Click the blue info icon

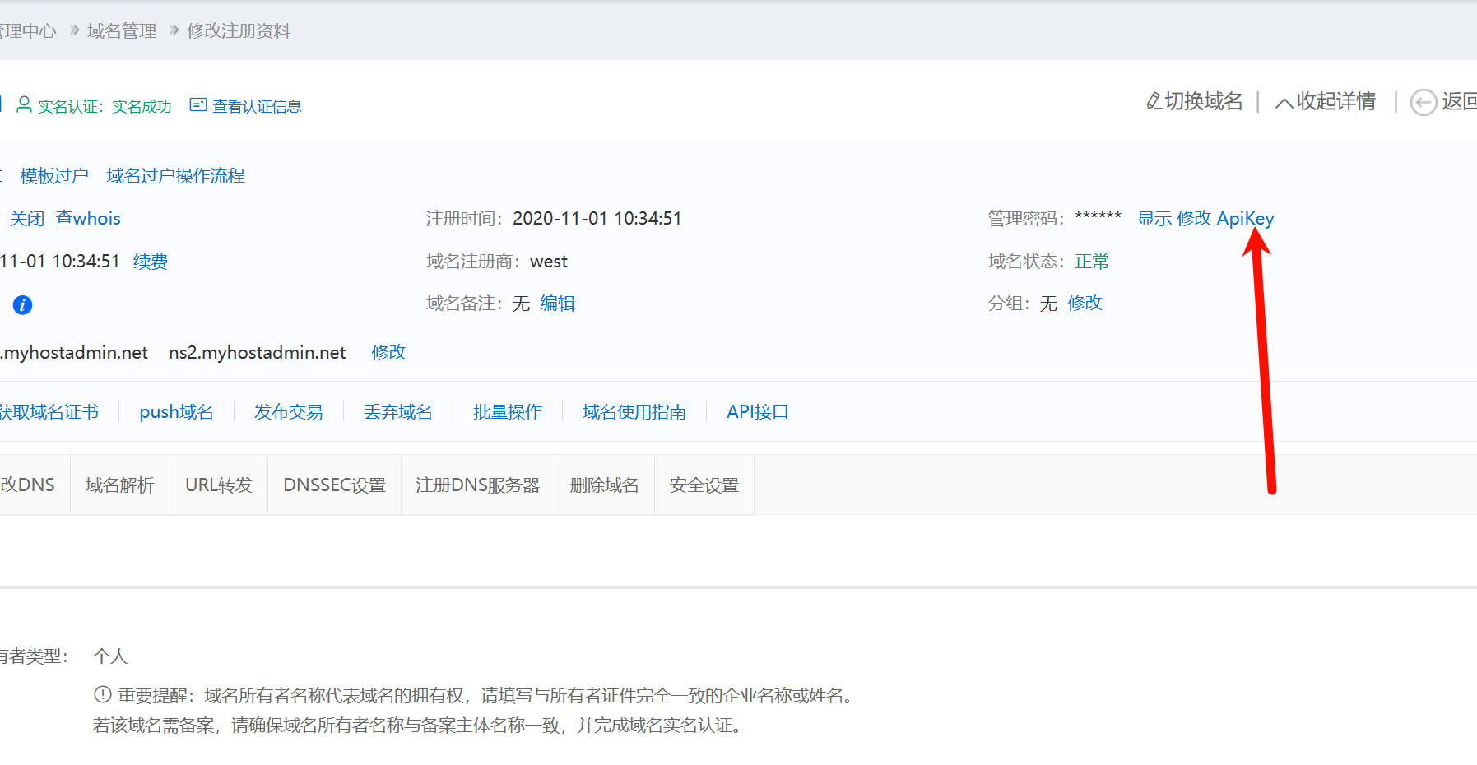point(22,305)
